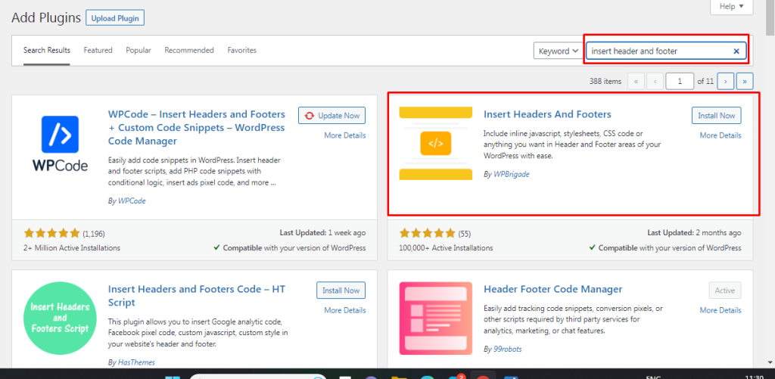Click the HasThemes author link
Screen dimensions: 775x379
coord(136,362)
